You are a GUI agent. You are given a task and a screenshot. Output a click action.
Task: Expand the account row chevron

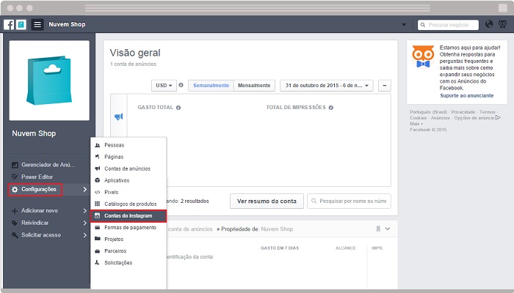pyautogui.click(x=388, y=229)
